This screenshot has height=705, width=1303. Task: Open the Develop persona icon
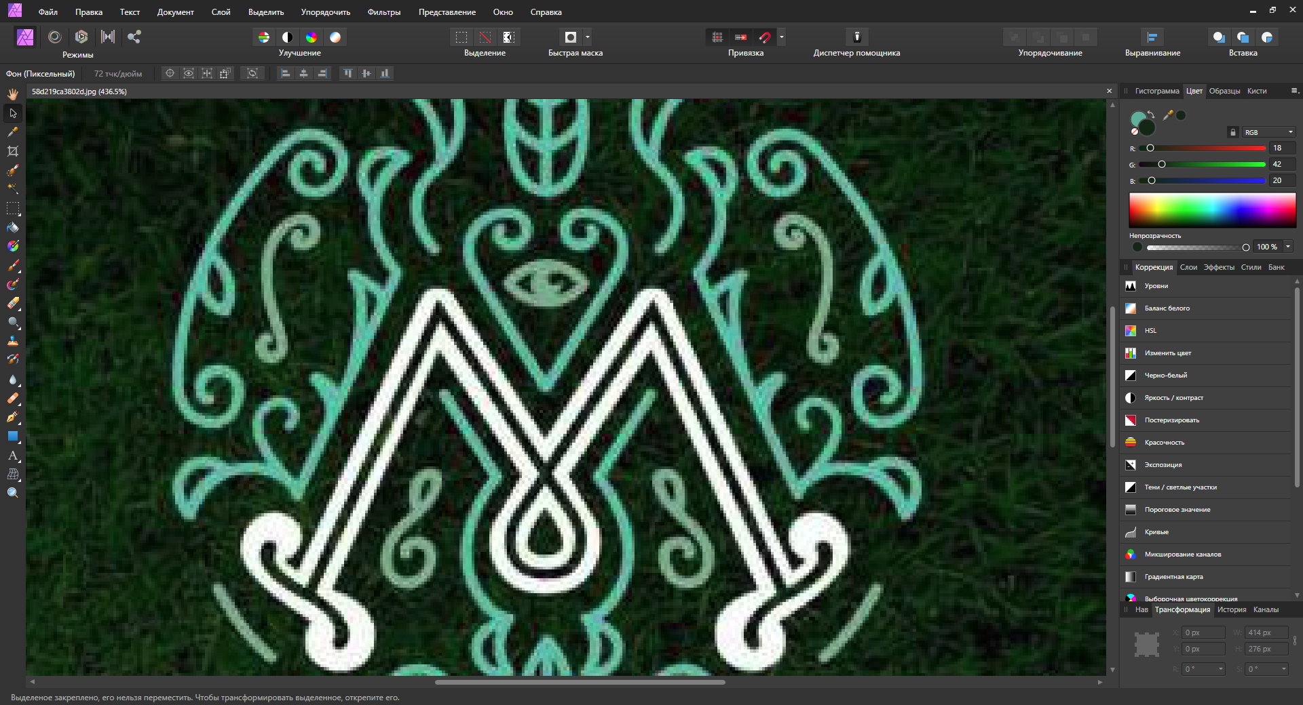point(81,37)
